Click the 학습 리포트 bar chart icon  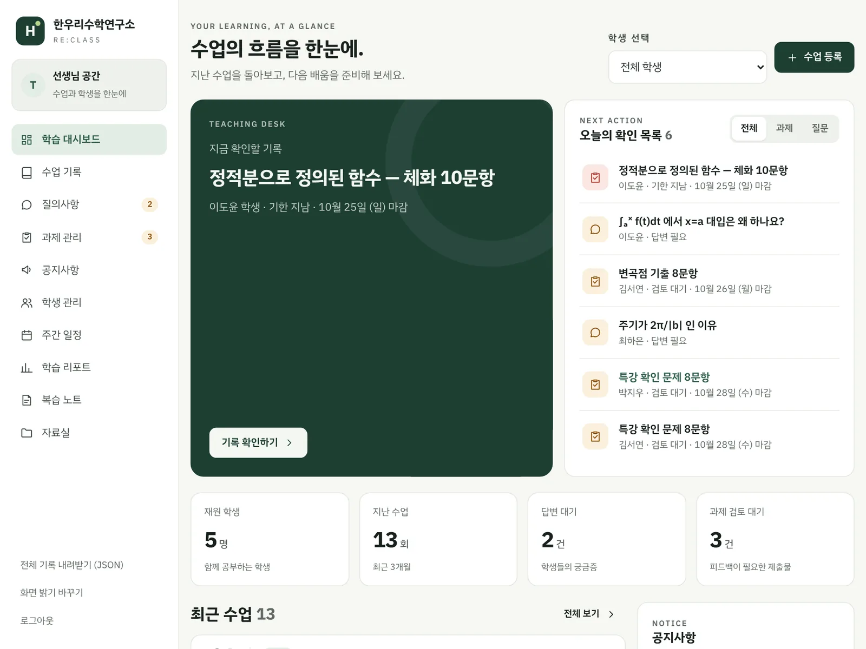27,368
